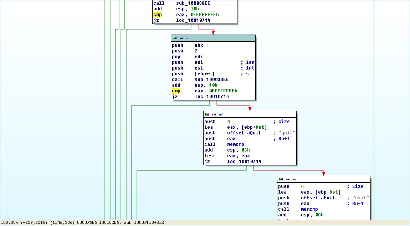Click the highlighted "cmp" line in the "push ebx" block
This screenshot has height=226, width=410.
(205, 91)
